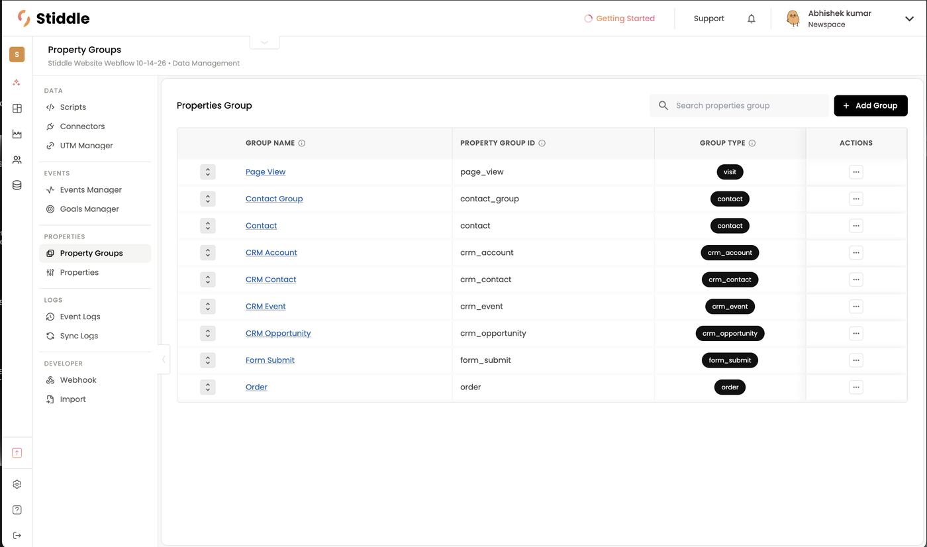Click reorder stepper for Contact Group row

[x=208, y=199]
